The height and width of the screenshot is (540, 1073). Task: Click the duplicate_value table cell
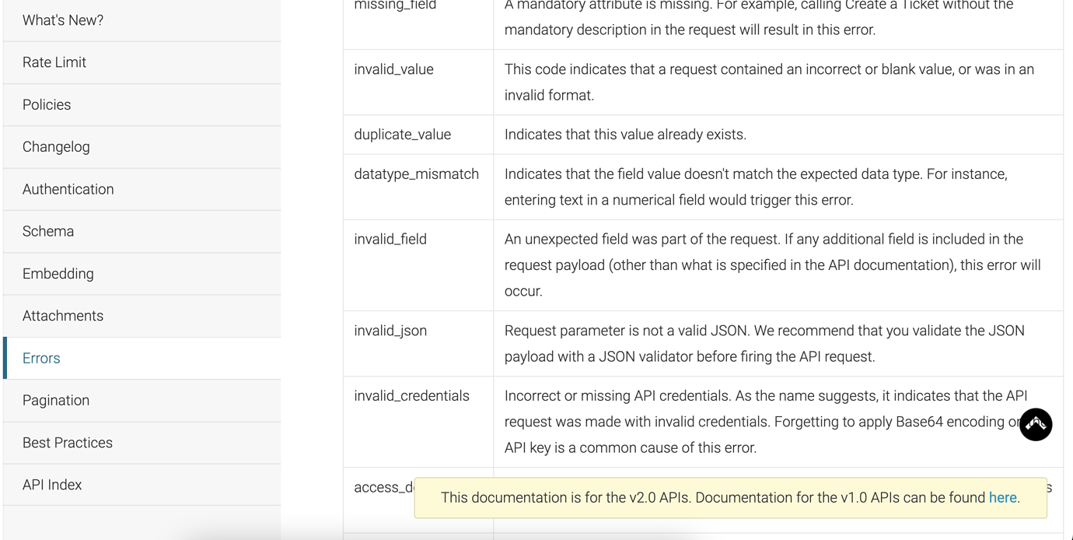click(402, 134)
